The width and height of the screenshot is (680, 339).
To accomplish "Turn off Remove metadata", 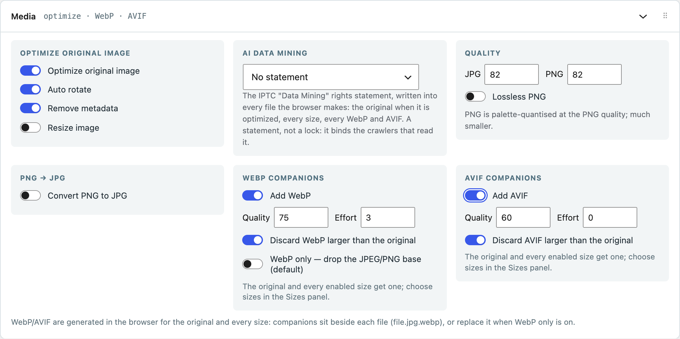I will [30, 108].
